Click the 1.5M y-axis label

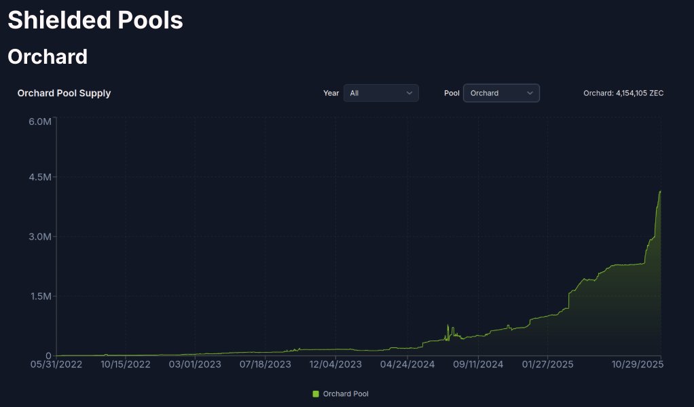pos(41,296)
